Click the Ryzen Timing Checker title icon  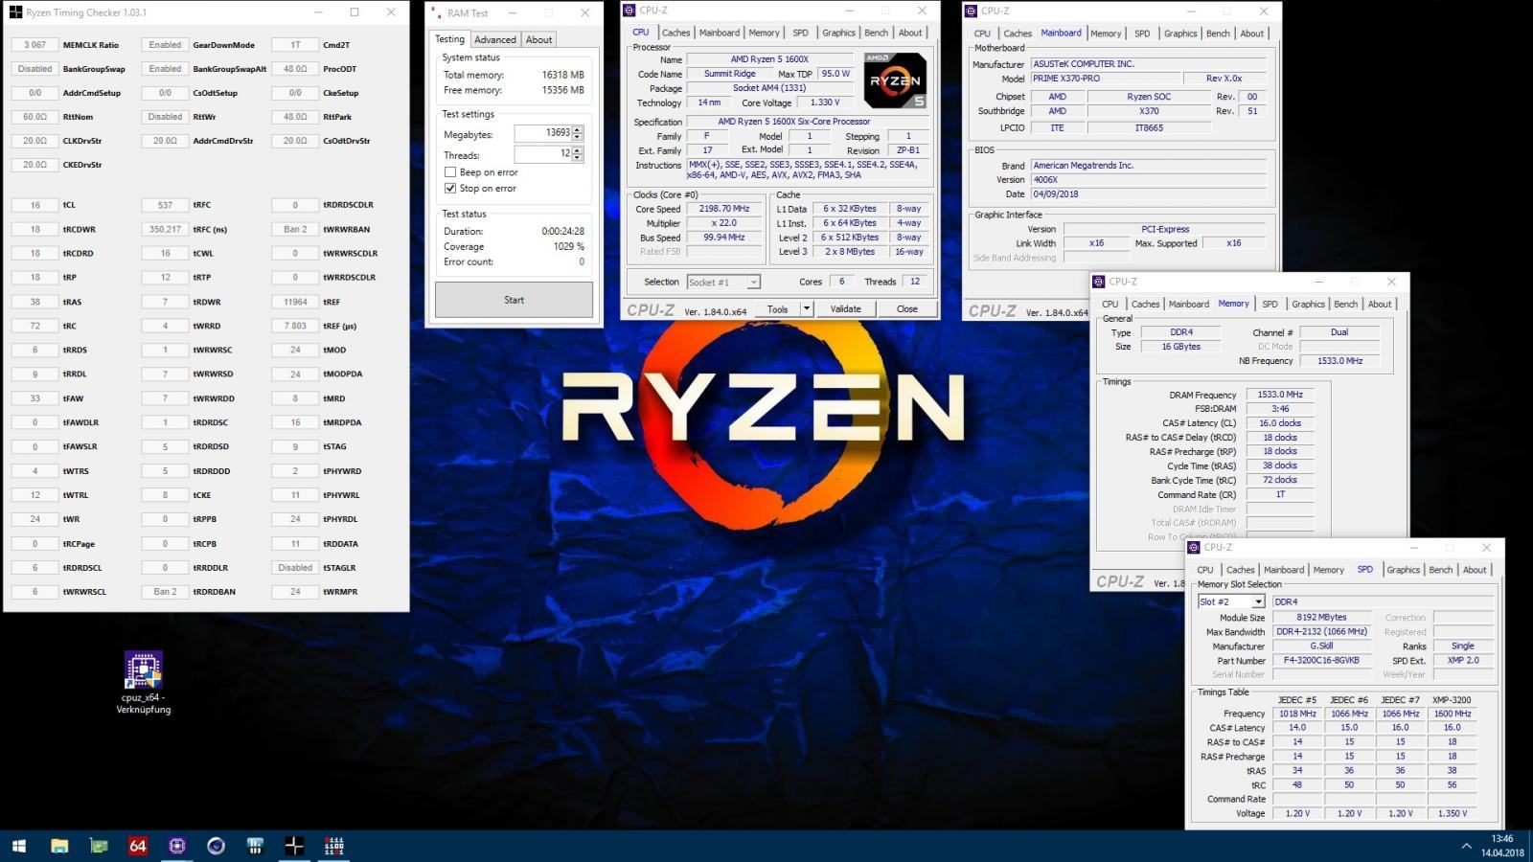pyautogui.click(x=15, y=12)
